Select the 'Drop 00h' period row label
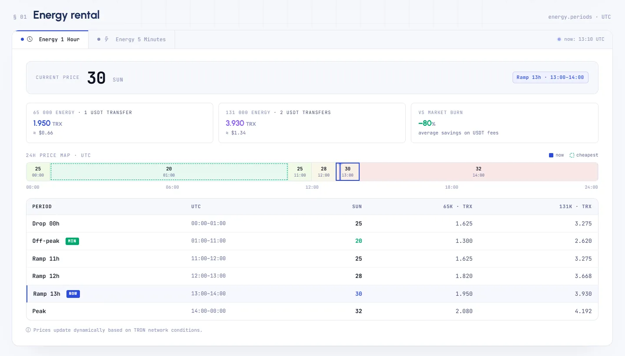 46,224
